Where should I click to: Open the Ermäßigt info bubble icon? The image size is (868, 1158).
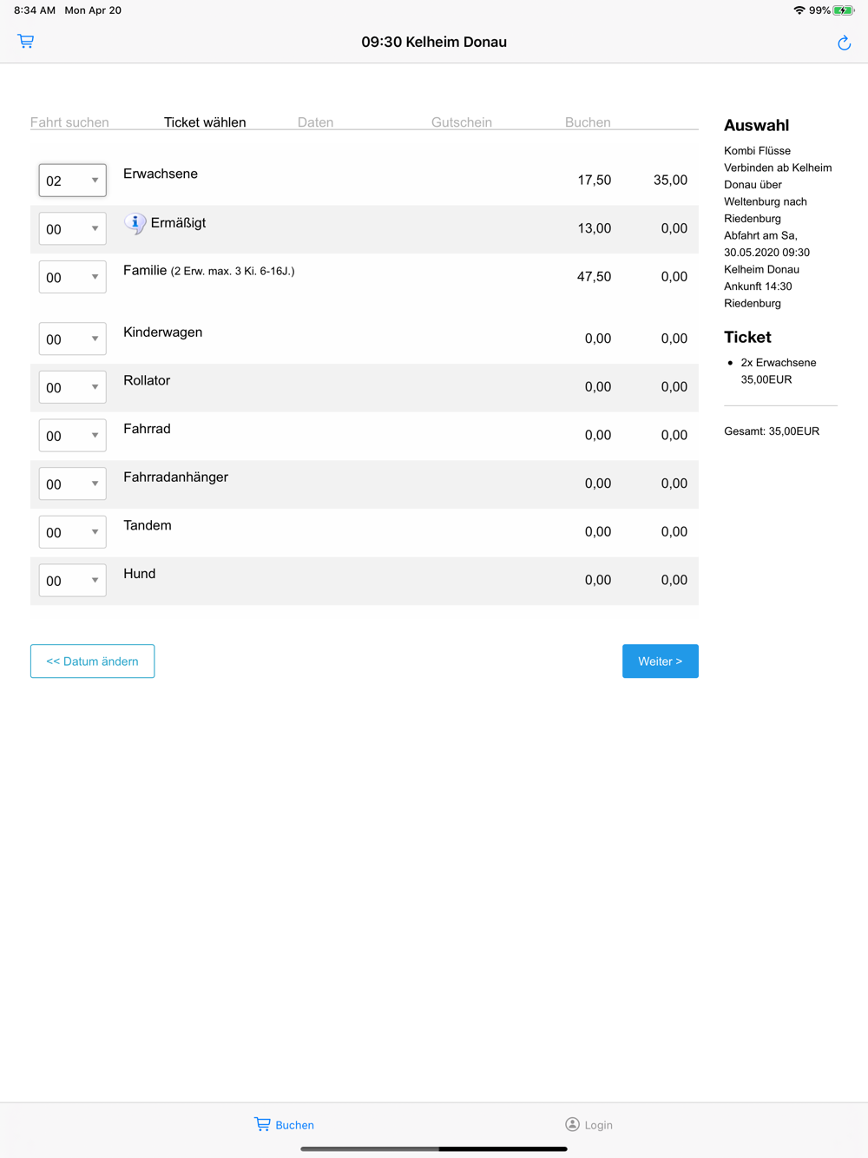point(135,223)
